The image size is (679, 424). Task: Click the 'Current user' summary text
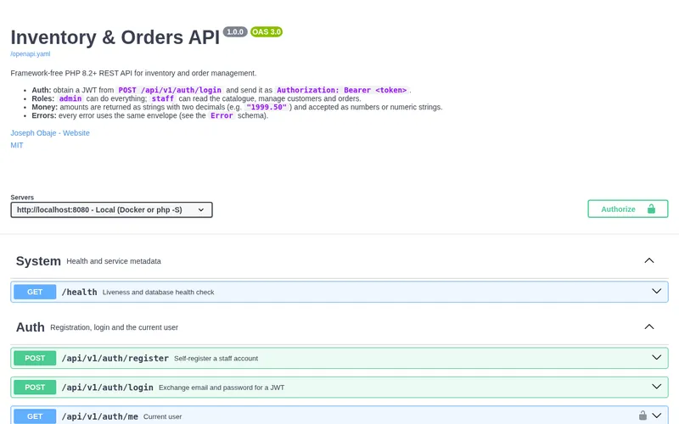coord(163,416)
